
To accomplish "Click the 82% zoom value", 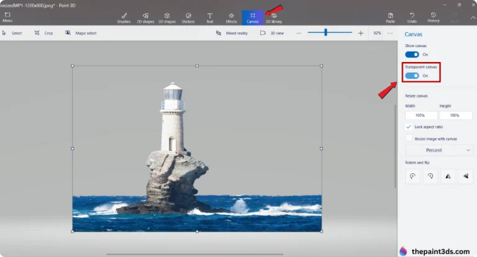I will (377, 33).
